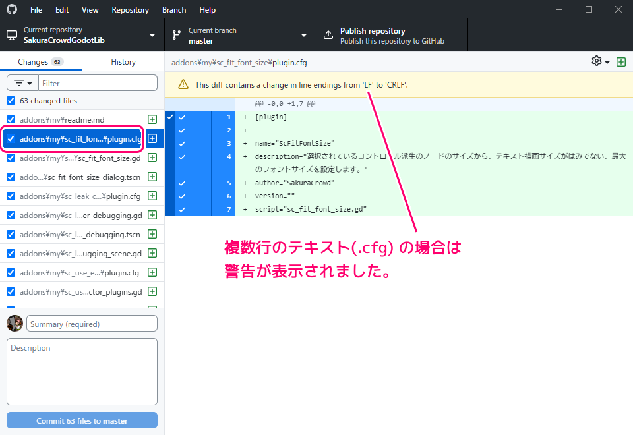Screen dimensions: 633x435
Task: Click the added-file status icon for readme.md
Action: click(x=152, y=119)
